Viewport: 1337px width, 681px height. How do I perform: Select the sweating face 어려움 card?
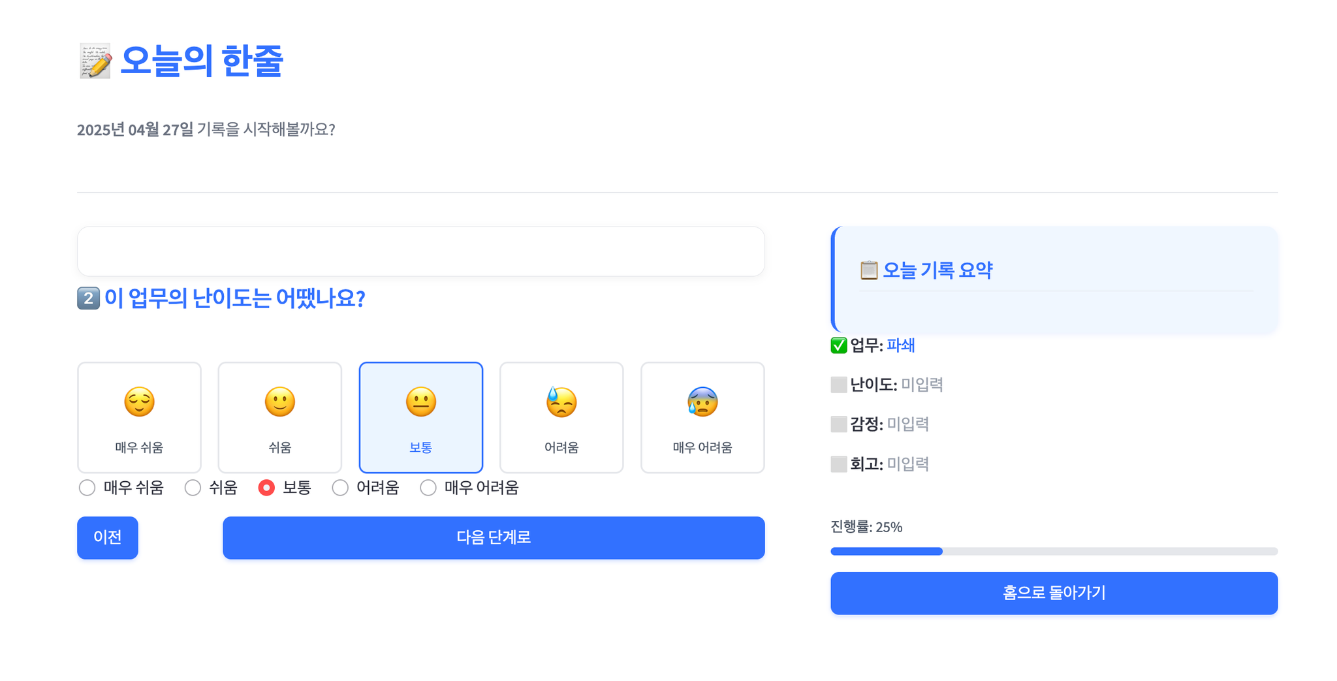[x=561, y=417]
